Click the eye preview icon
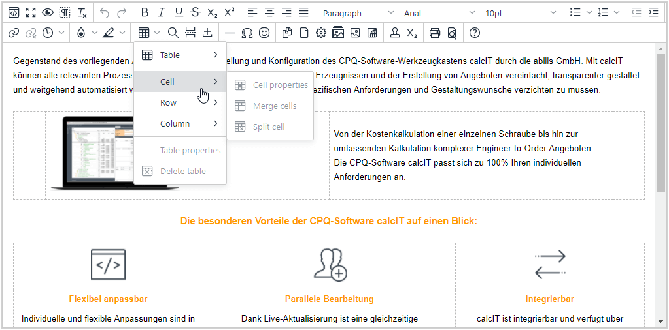669x330 pixels. pos(47,13)
